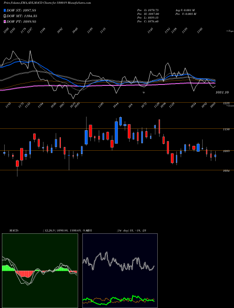The height and width of the screenshot is (308, 234).
Task: Click the 1034 price level label
Action: (226, 171)
